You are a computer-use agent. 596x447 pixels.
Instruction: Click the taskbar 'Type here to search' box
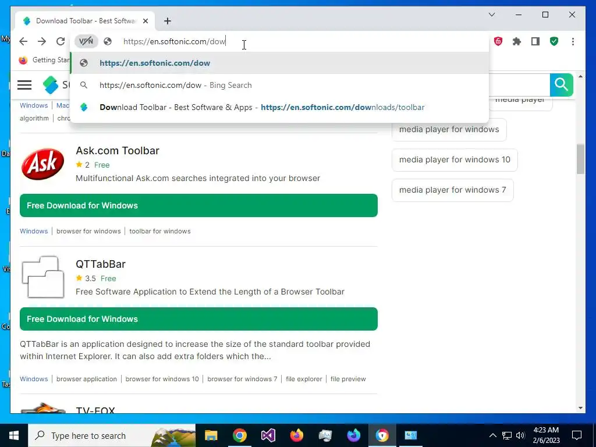coord(112,435)
